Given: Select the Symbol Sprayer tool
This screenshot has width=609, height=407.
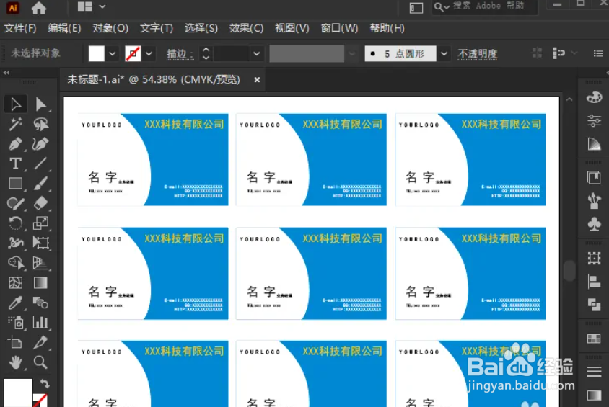Looking at the screenshot, I should coord(16,323).
